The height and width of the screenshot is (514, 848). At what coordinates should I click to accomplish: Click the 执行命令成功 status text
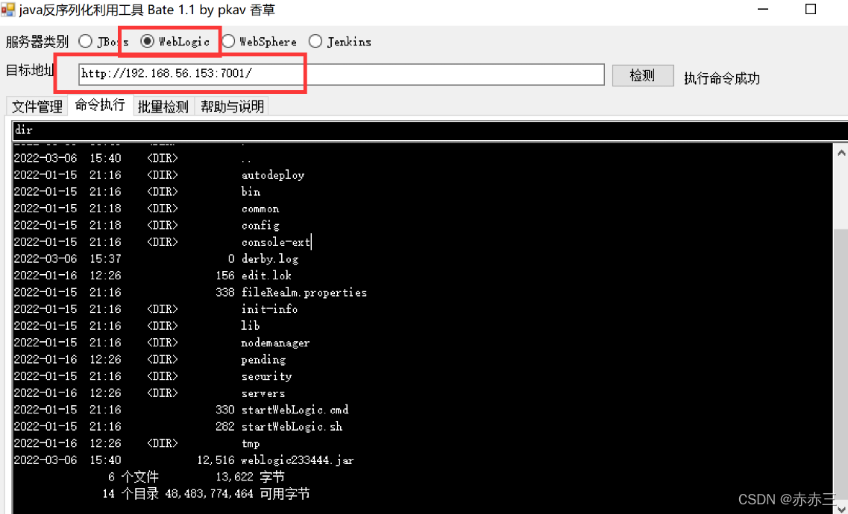(722, 79)
